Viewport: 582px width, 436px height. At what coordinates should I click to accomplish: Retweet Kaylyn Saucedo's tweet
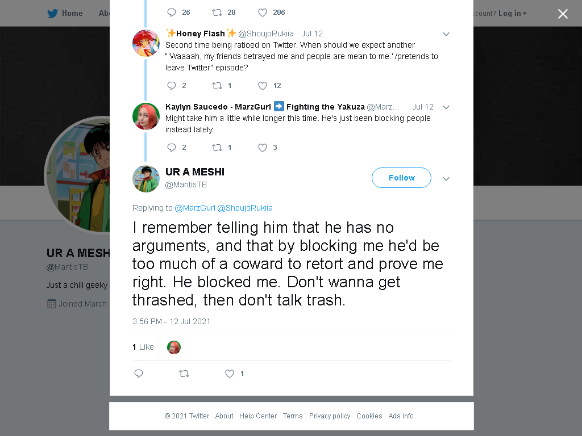click(217, 148)
